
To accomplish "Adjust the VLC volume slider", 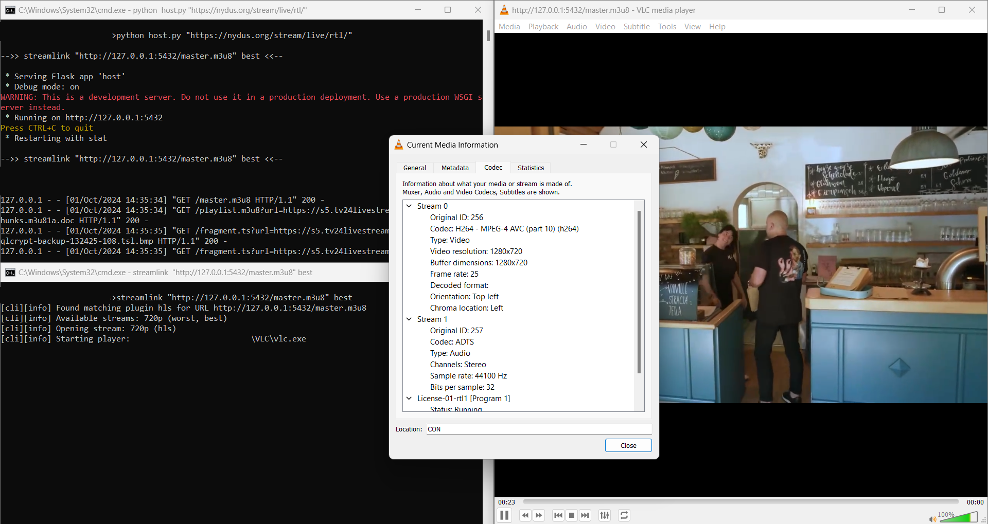I will (958, 517).
